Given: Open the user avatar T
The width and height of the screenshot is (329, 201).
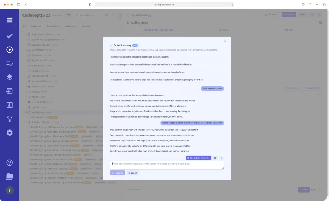Looking at the screenshot, I should (9, 190).
